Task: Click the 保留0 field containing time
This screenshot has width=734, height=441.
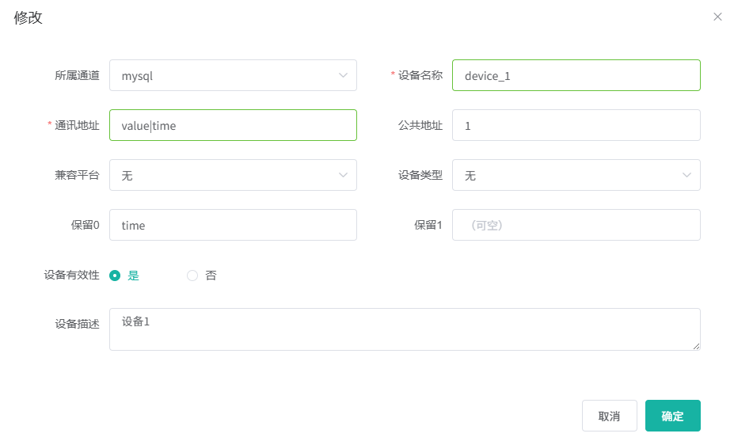Action: click(233, 225)
